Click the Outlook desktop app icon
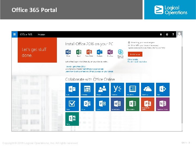This screenshot has height=147, width=196. 100,52
